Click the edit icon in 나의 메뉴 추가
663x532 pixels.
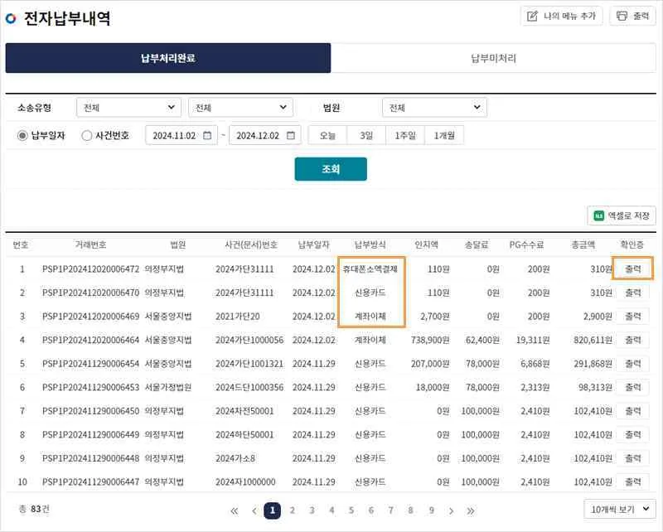532,16
